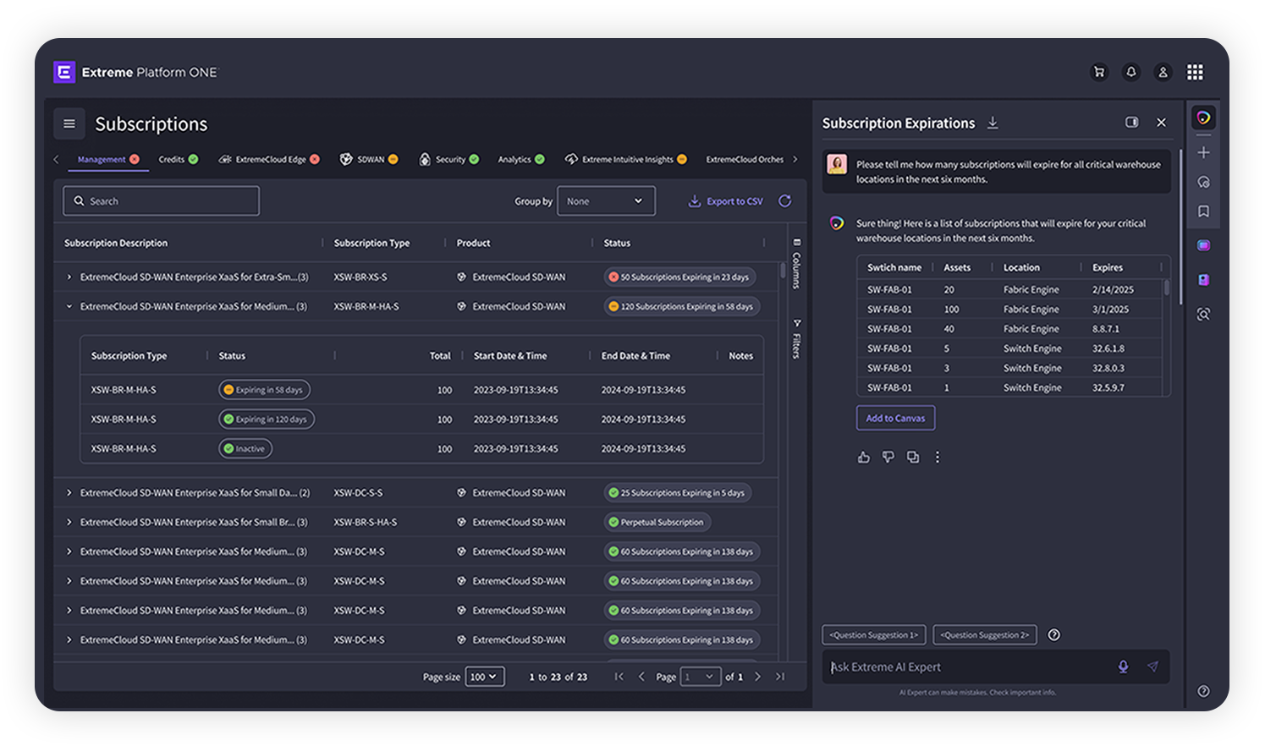Open search-scan icon in right sidebar
Image resolution: width=1265 pixels, height=746 pixels.
1203,315
